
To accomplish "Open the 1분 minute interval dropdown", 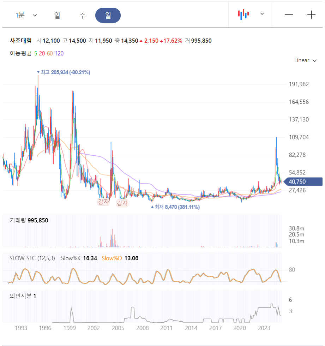I will 26,16.
